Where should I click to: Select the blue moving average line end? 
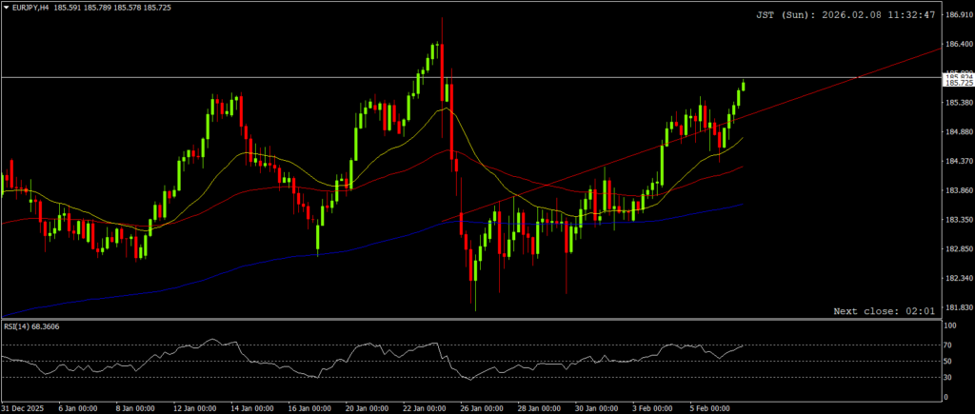click(x=742, y=204)
